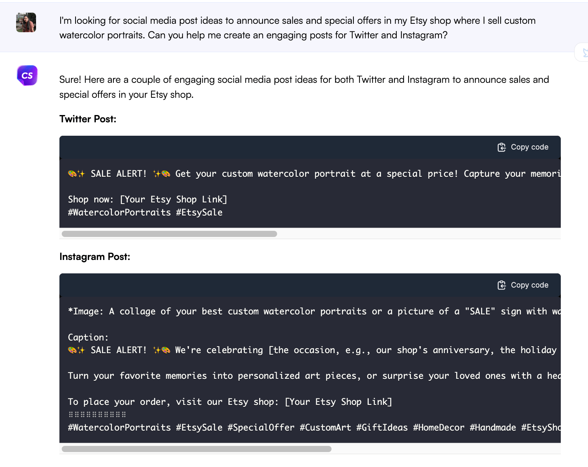Screen dimensions: 588x467
Task: Click the Twitter code block horizontal scrollbar
Action: 169,234
